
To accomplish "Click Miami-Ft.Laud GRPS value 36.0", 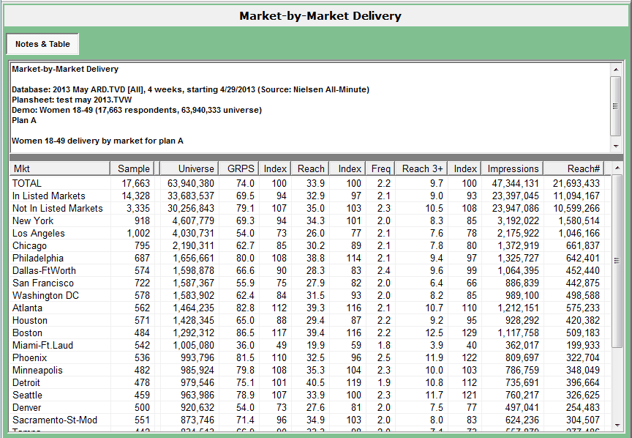I will pyautogui.click(x=245, y=346).
